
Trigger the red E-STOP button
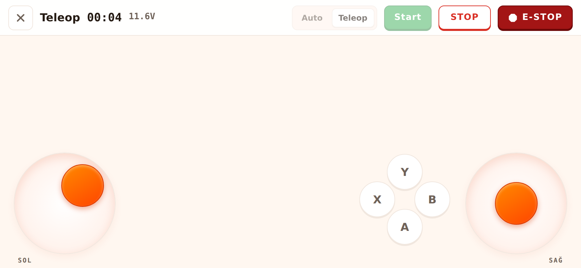tap(535, 18)
